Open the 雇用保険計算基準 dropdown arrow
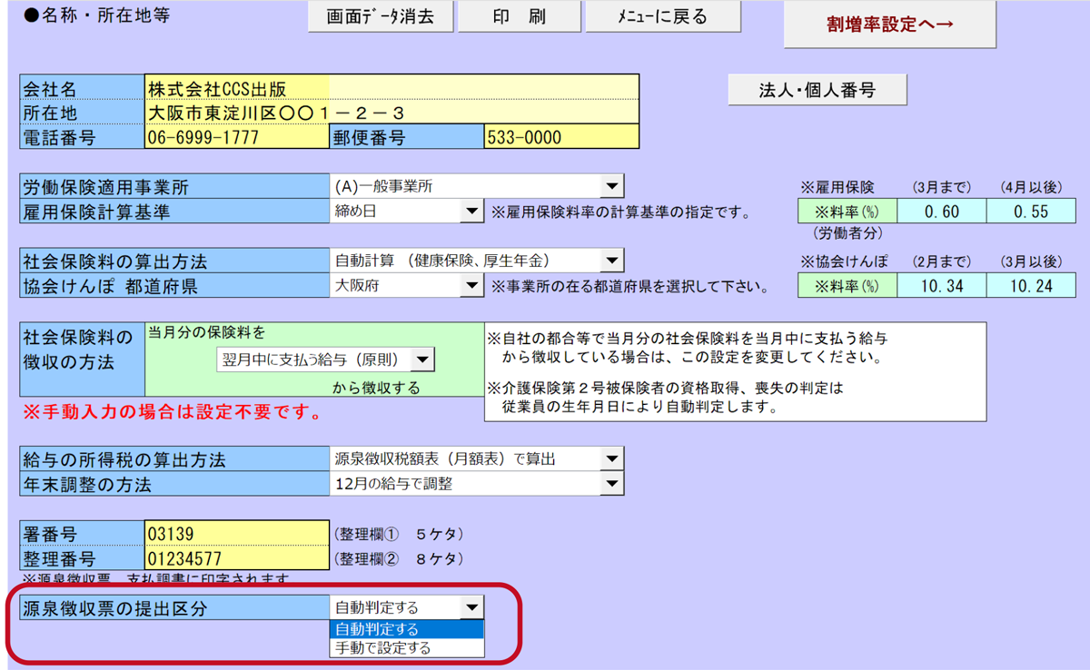This screenshot has width=1090, height=670. pyautogui.click(x=471, y=212)
